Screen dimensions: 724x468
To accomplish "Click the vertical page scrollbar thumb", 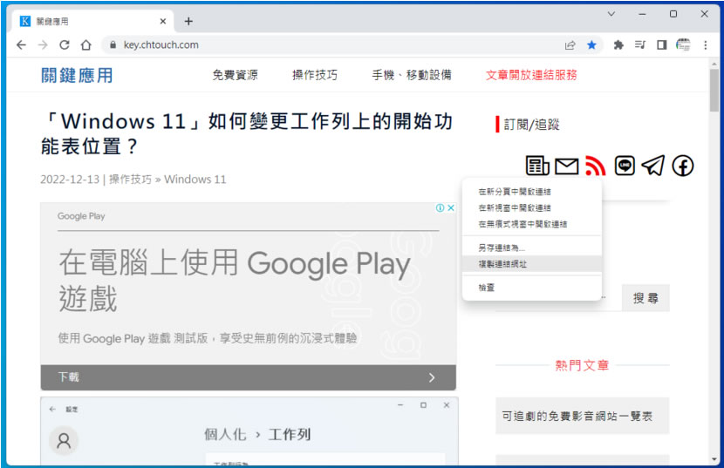I will pyautogui.click(x=714, y=90).
